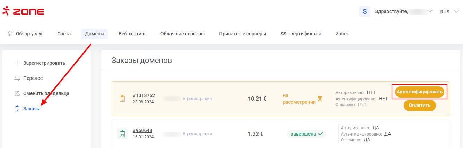Click the home icon beside Обзор услуг
The width and height of the screenshot is (463, 148).
point(10,34)
